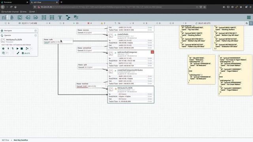Select the 'nulls' connection queue label

coord(58,41)
